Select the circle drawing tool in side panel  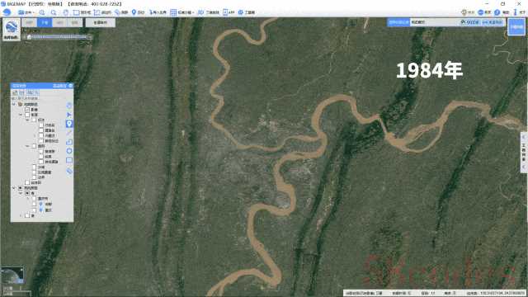tap(69, 151)
